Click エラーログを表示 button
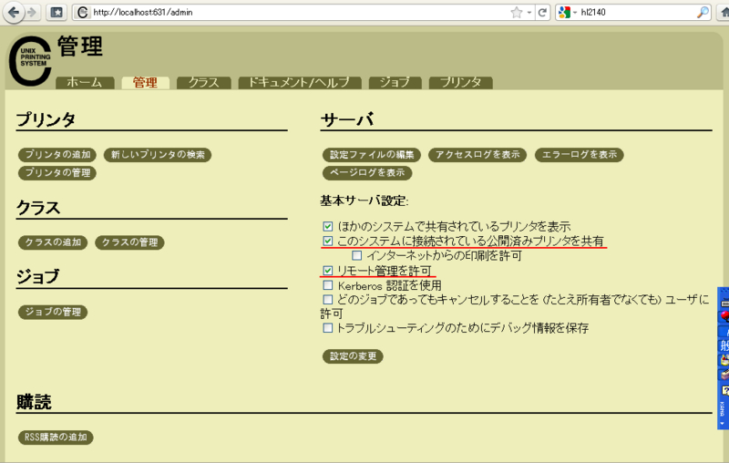The width and height of the screenshot is (729, 463). tap(580, 155)
